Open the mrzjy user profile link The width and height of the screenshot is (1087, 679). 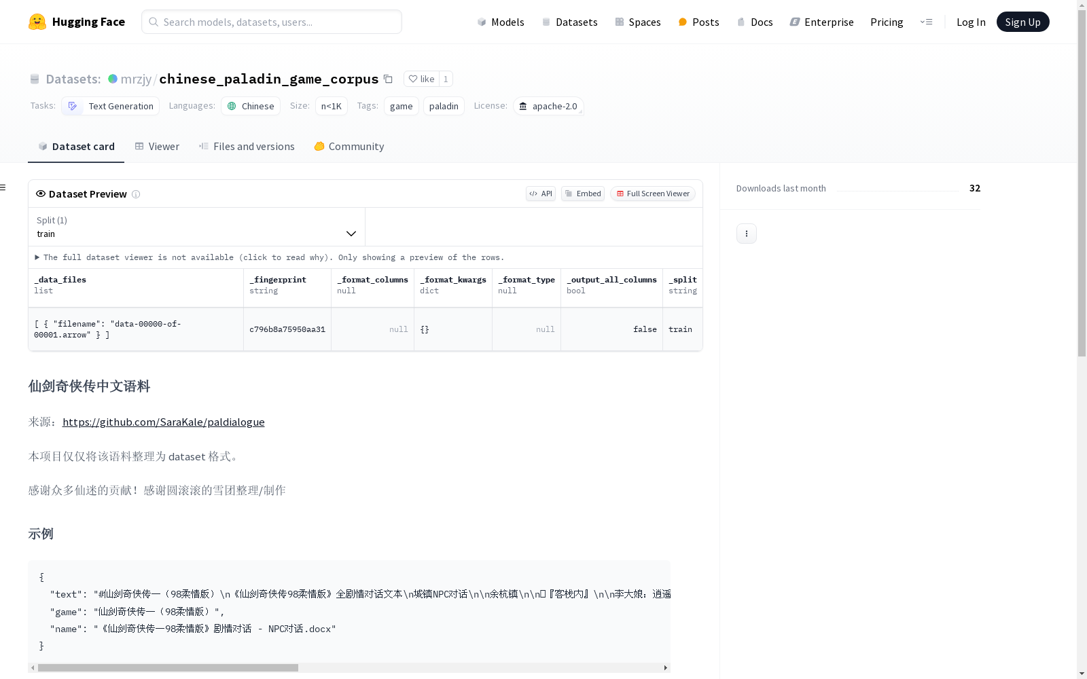136,79
